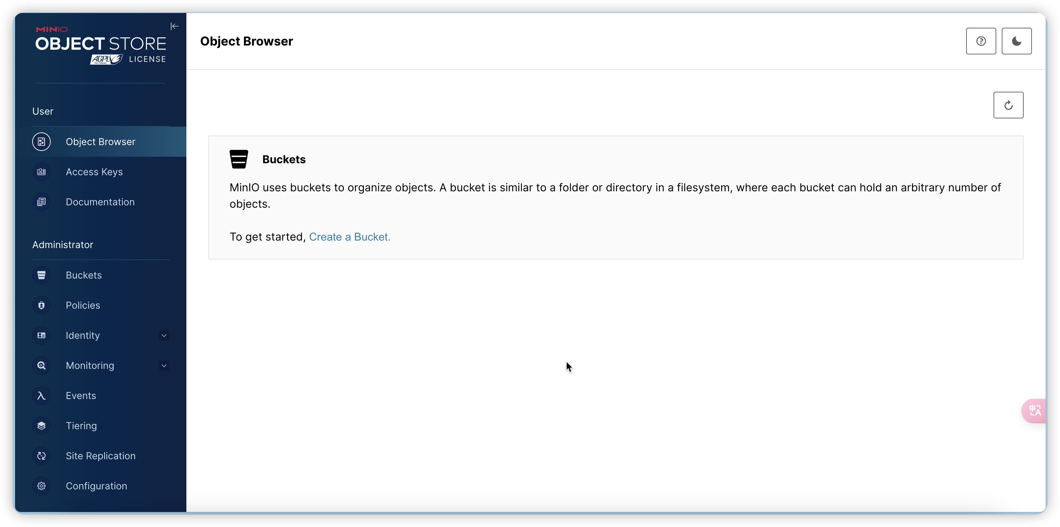Click the collapse sidebar arrow
Screen dimensions: 1060x527
coord(174,26)
